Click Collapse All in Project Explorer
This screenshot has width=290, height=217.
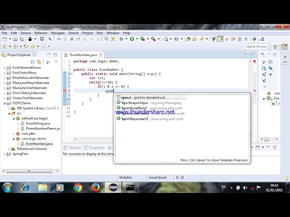click(x=33, y=62)
